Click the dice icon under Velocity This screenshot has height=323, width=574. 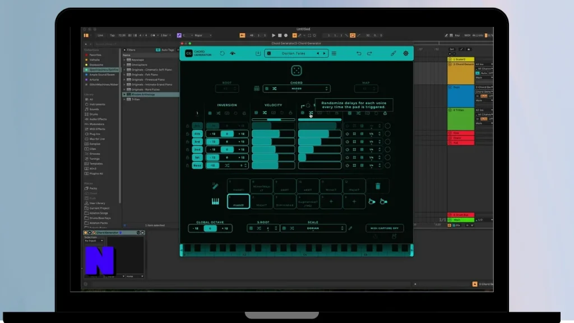click(x=256, y=113)
